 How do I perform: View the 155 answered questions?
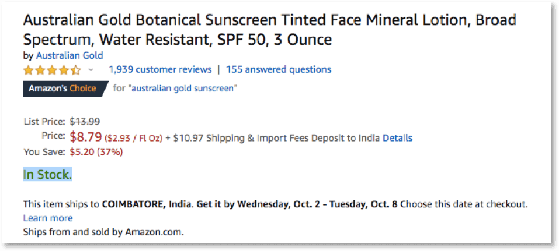click(x=279, y=69)
